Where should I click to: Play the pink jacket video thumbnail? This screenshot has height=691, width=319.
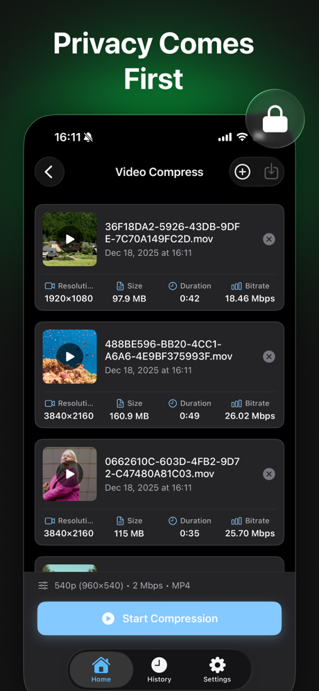(70, 474)
